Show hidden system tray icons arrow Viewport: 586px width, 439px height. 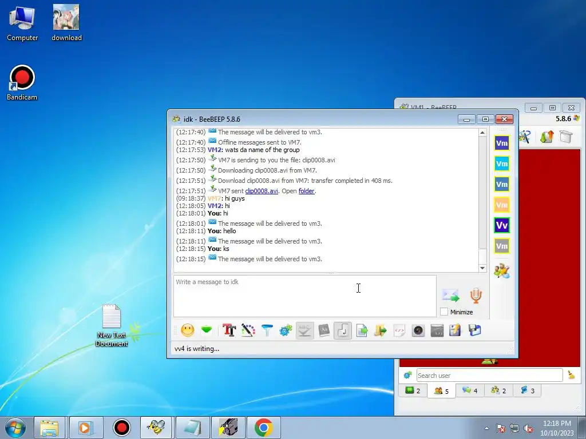(x=486, y=429)
